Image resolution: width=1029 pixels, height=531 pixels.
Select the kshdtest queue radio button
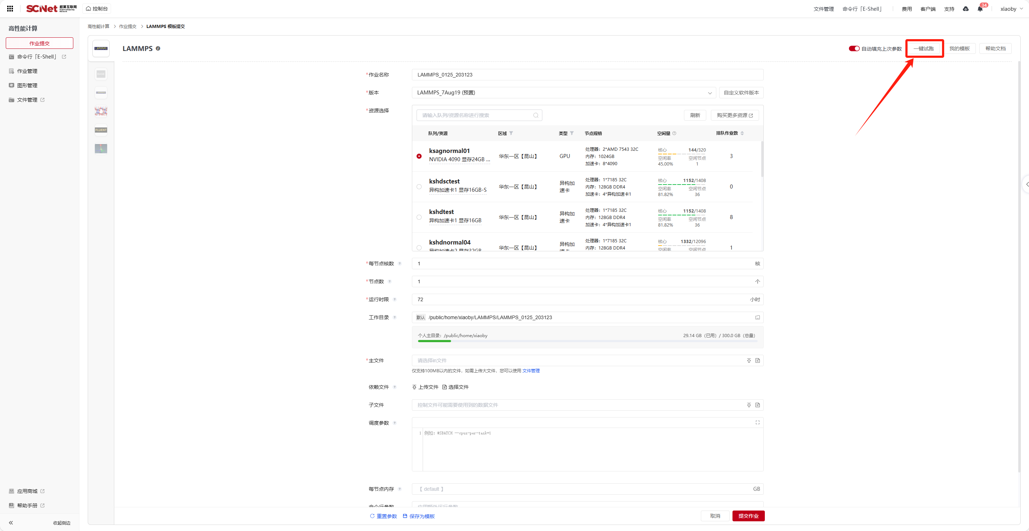coord(419,218)
